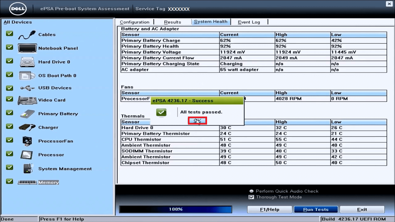395x222 pixels.
Task: Click the Run Tests button
Action: pos(316,210)
